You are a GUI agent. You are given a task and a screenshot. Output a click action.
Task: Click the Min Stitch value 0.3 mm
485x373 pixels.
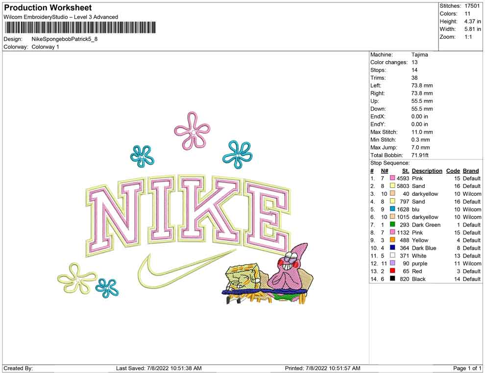click(420, 140)
